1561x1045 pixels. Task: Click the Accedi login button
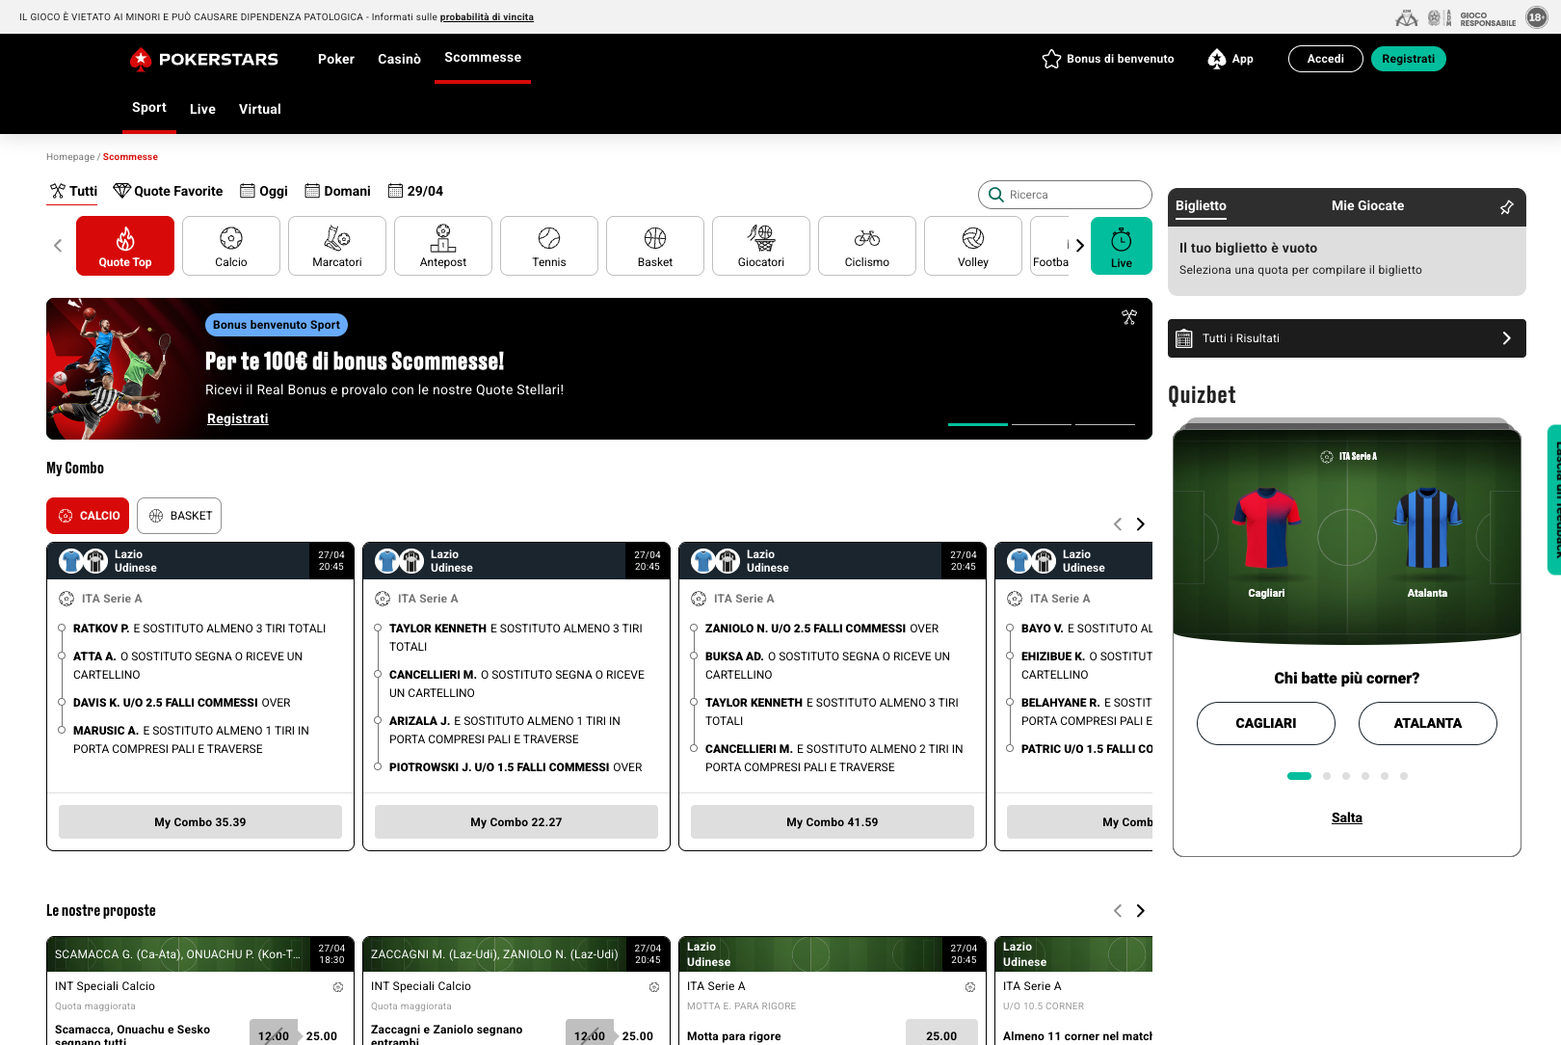tap(1326, 59)
